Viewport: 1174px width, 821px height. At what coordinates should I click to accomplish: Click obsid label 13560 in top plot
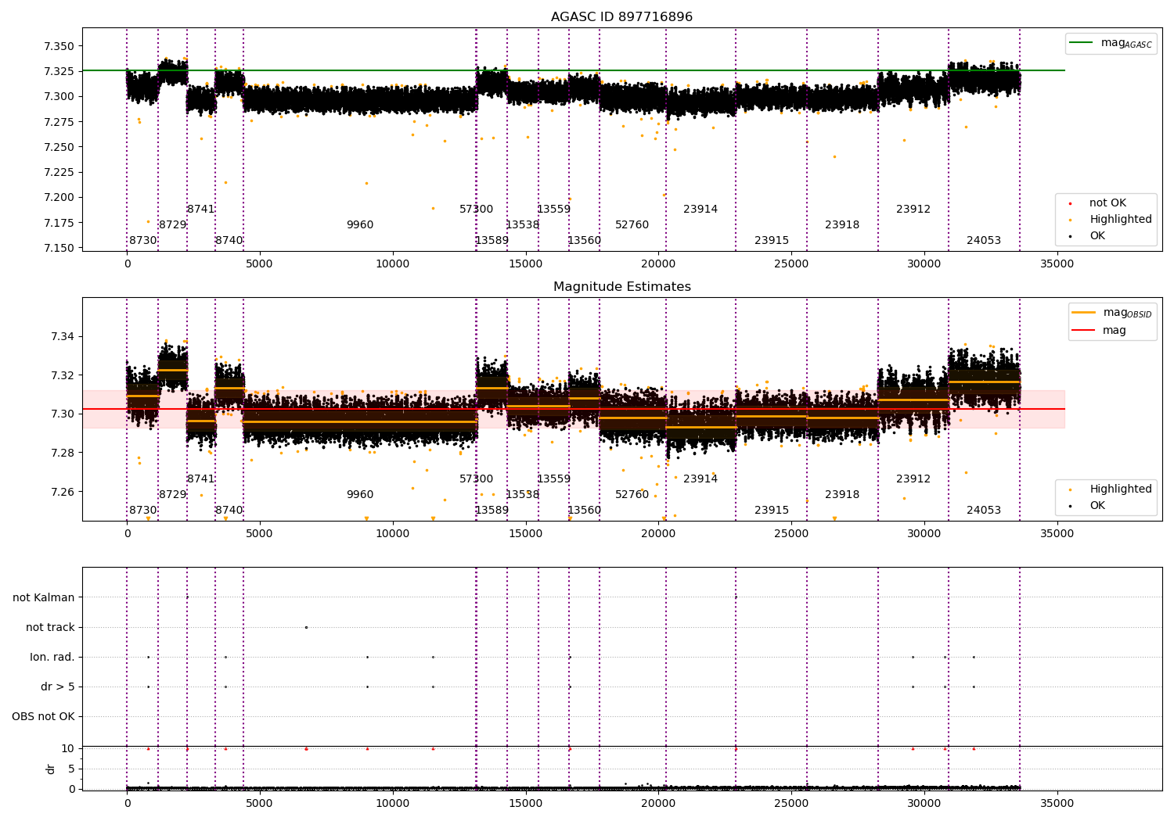585,241
